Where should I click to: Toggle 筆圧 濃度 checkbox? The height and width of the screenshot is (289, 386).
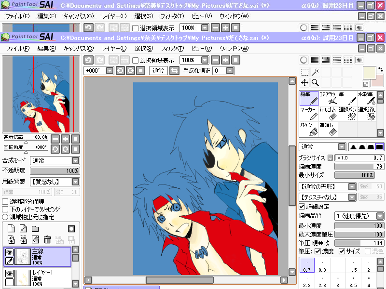pos(318,251)
